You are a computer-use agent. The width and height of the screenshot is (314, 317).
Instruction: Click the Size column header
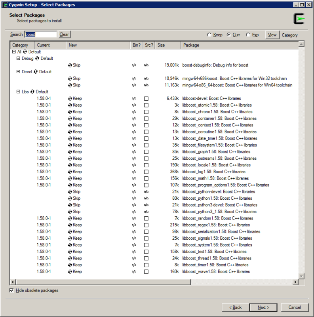click(168, 45)
